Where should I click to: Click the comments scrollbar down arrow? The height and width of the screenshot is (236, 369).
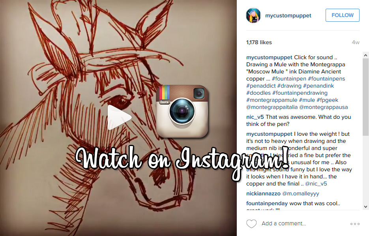pyautogui.click(x=365, y=207)
